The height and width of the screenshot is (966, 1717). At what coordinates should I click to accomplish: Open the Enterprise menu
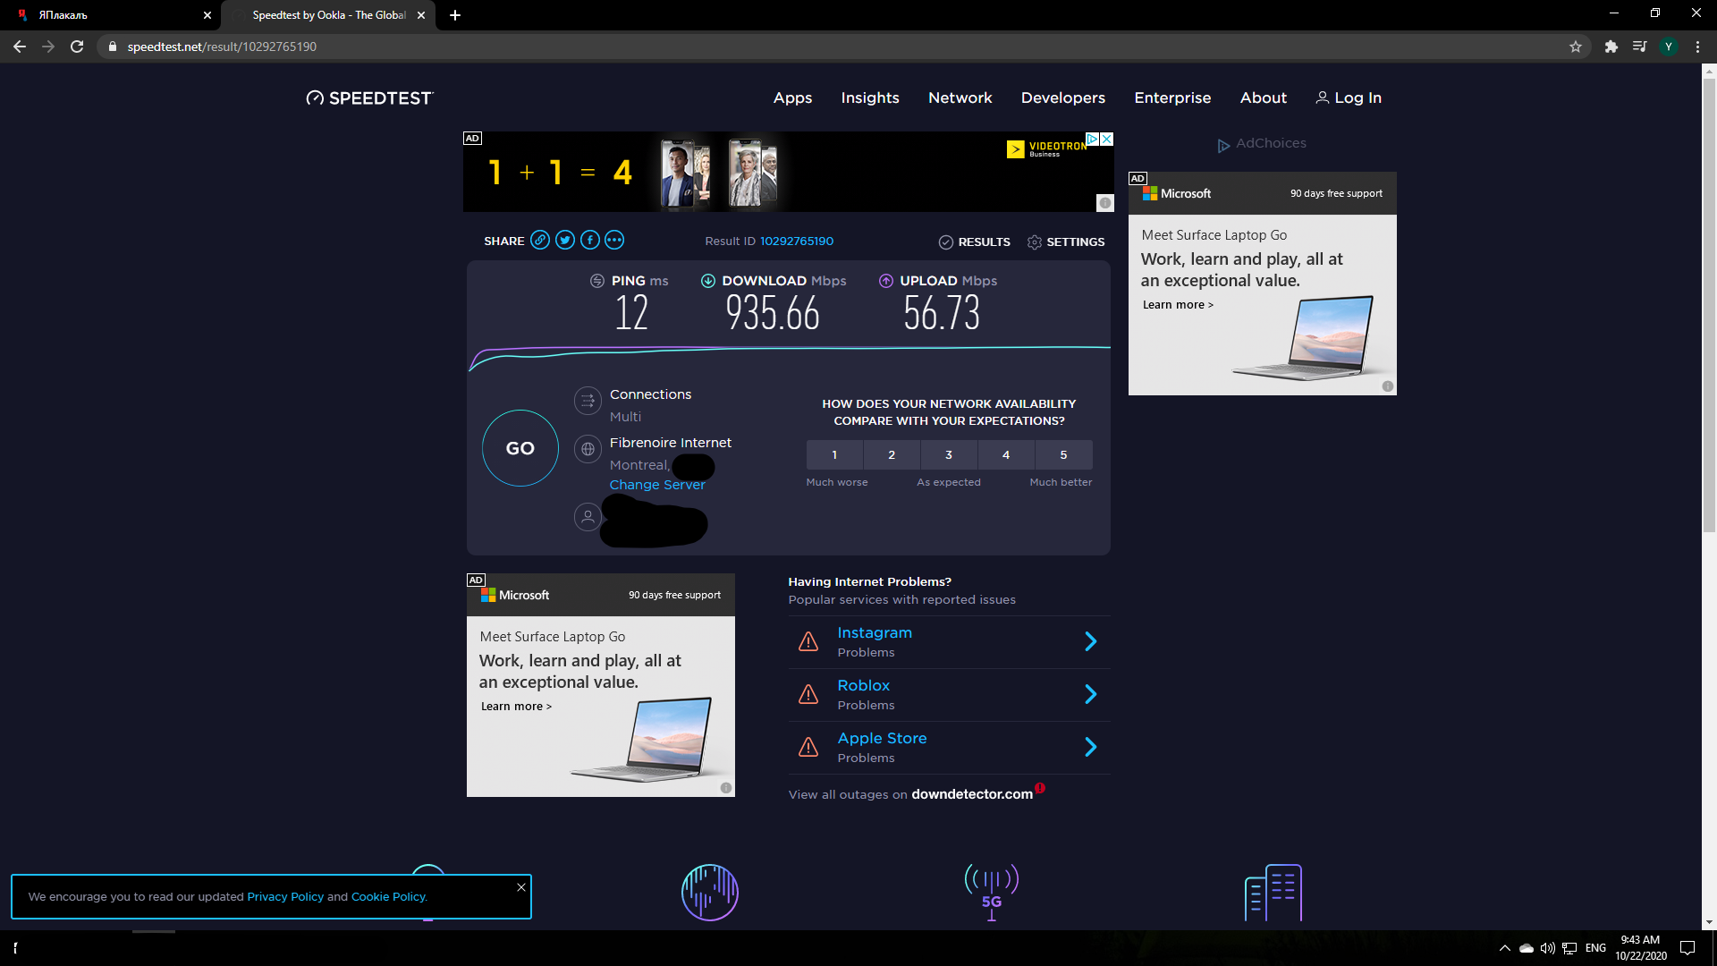click(1172, 97)
